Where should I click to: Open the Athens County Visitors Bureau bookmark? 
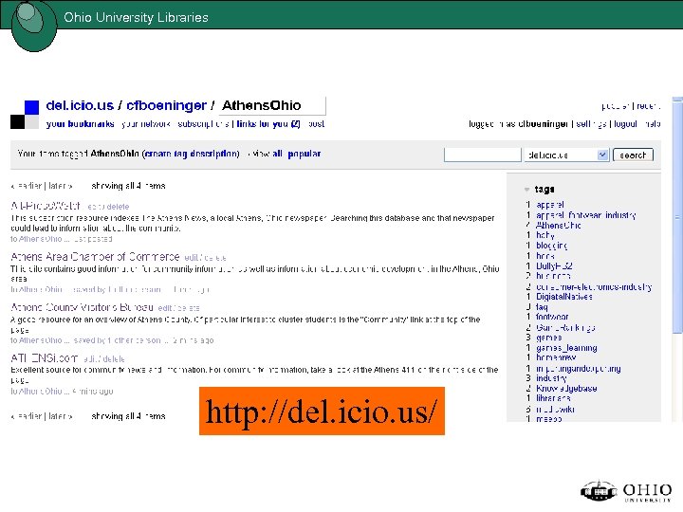click(x=82, y=307)
